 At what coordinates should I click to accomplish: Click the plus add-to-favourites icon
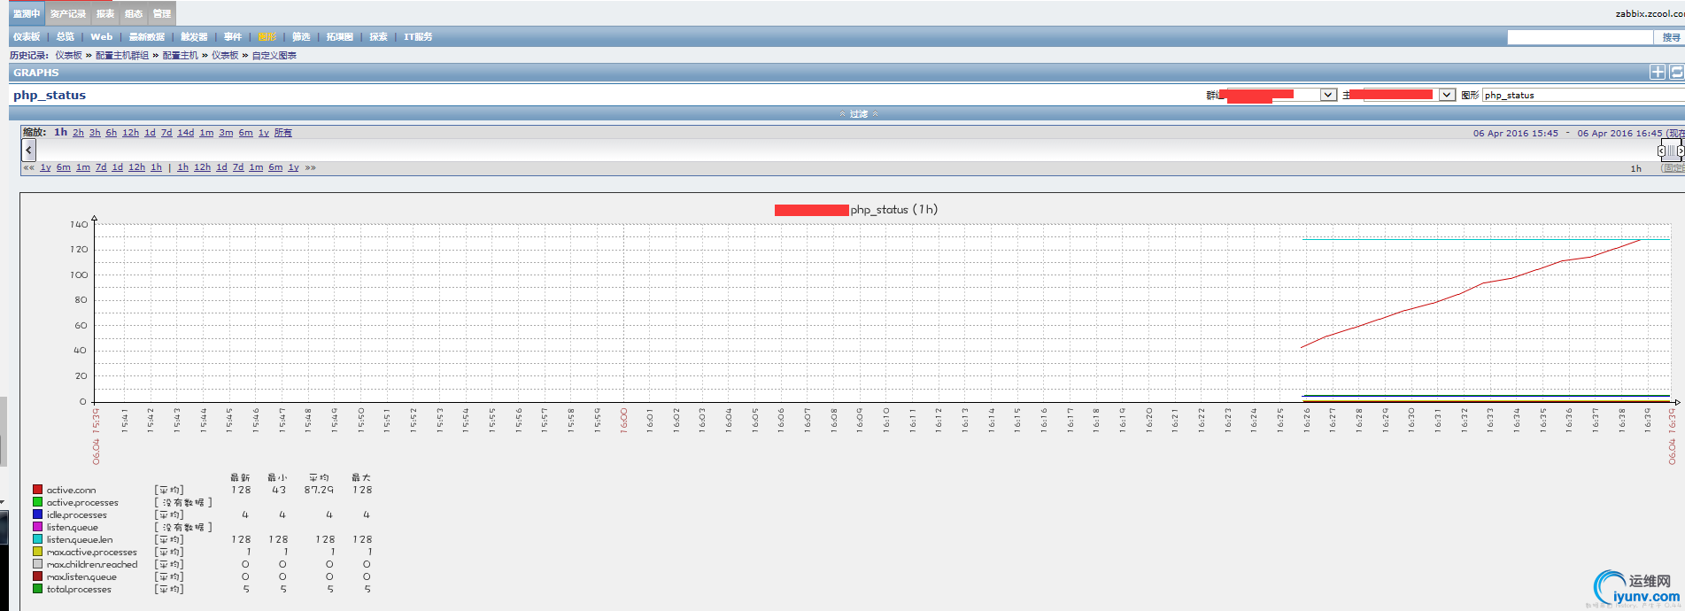(1658, 73)
